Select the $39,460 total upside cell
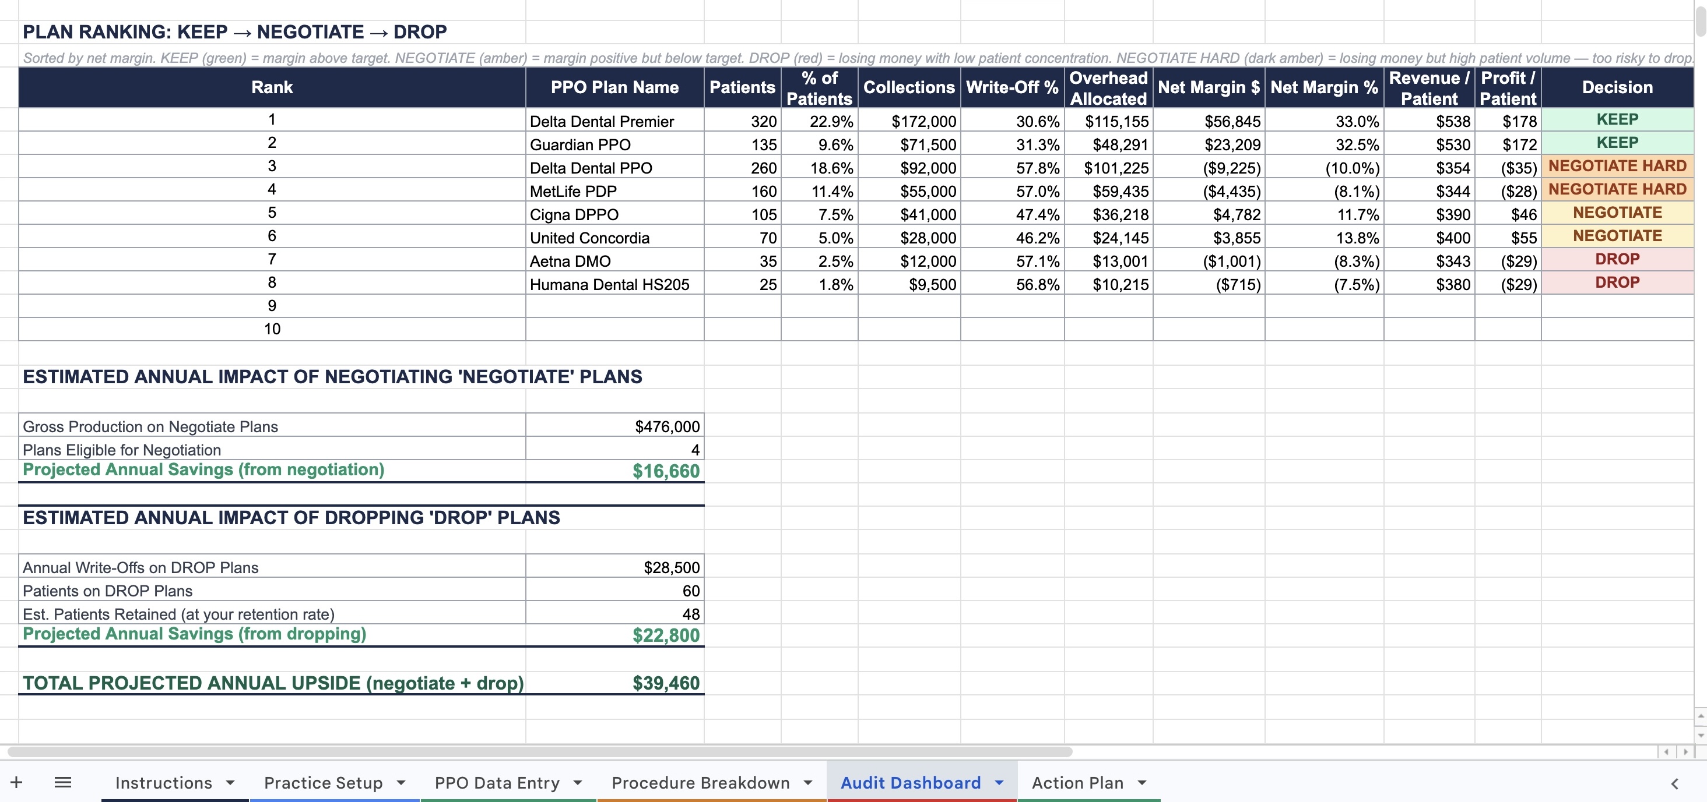The height and width of the screenshot is (802, 1707). click(615, 683)
